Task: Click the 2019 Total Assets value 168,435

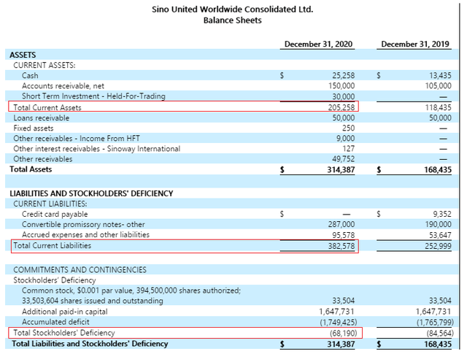Action: (438, 170)
